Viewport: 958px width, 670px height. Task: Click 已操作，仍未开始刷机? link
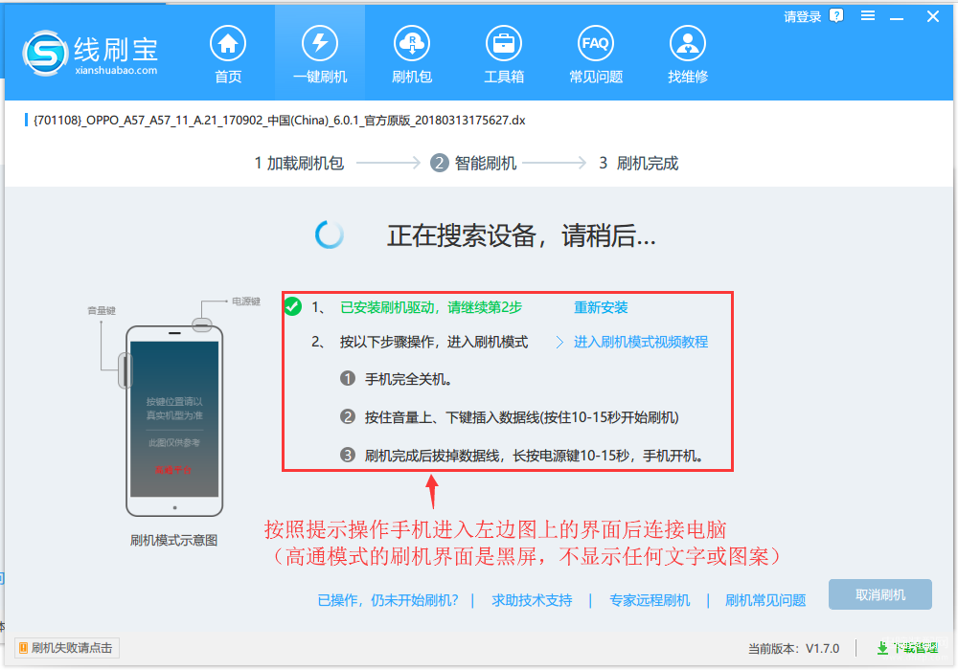(388, 600)
